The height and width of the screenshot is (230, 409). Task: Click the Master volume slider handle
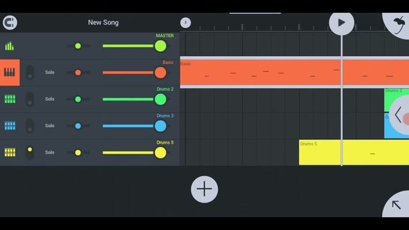[x=160, y=46]
